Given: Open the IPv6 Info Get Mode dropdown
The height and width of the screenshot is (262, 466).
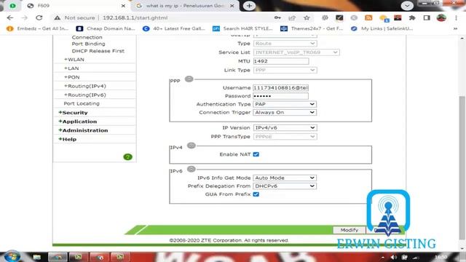Looking at the screenshot, I should 285,178.
